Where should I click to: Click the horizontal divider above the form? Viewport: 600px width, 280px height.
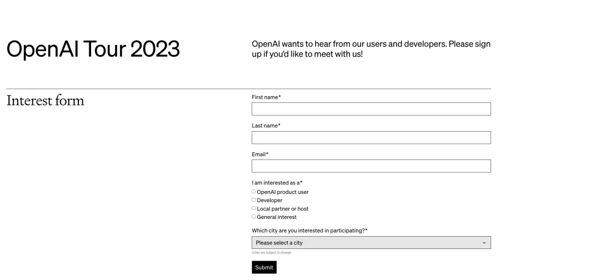coord(248,89)
